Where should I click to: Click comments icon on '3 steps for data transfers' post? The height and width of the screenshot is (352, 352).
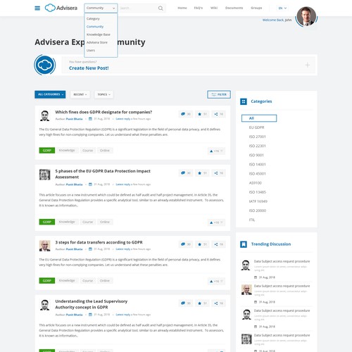(x=183, y=244)
